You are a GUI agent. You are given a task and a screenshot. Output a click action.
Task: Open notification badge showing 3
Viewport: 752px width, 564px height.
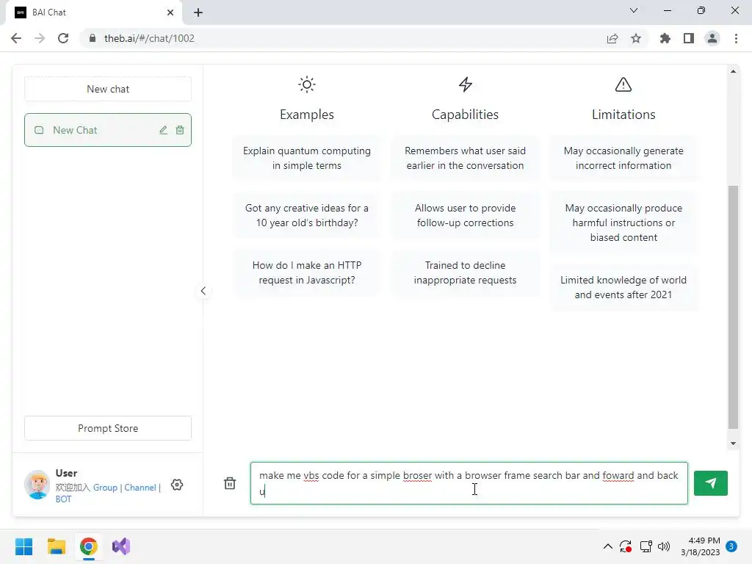click(x=731, y=546)
